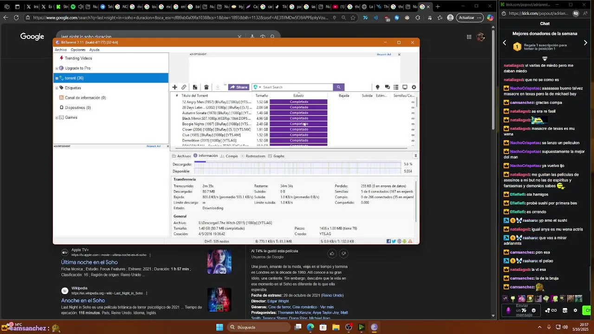This screenshot has height=334, width=594.
Task: Click browser reload icon
Action: coord(16,18)
